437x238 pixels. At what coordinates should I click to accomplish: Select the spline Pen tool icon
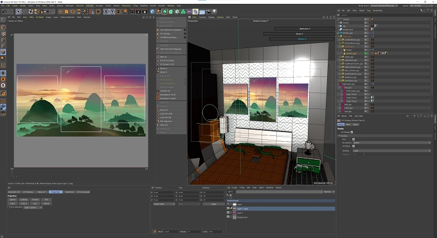159,12
